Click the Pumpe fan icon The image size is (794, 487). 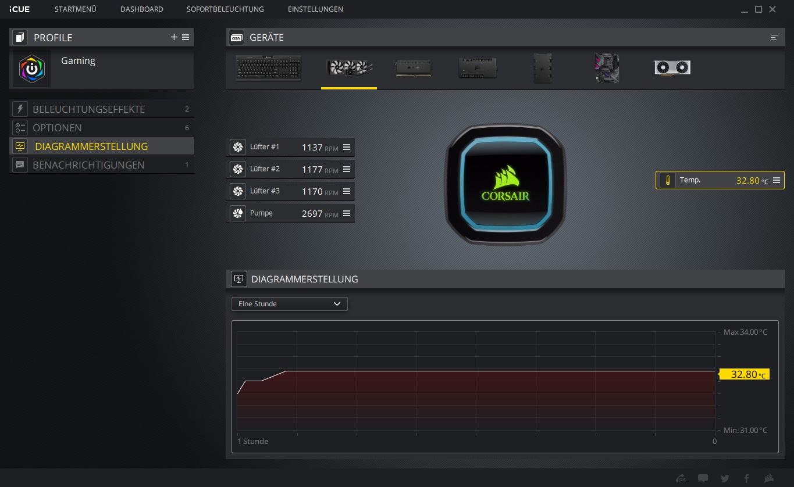pos(237,213)
